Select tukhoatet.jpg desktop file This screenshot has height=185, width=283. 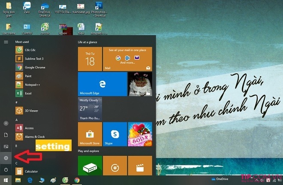point(81,8)
